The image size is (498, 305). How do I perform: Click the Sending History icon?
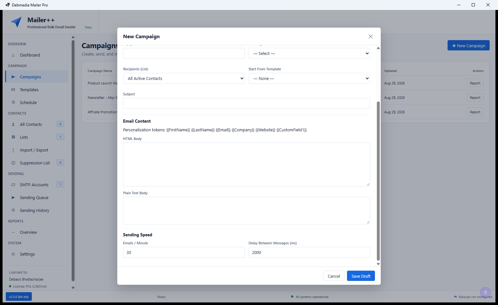coord(13,210)
